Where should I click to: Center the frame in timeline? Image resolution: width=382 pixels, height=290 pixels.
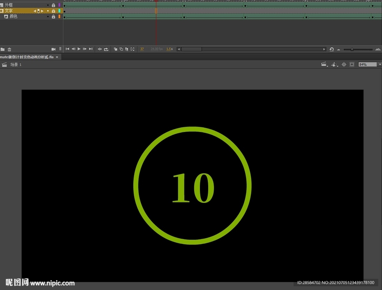pyautogui.click(x=100, y=49)
